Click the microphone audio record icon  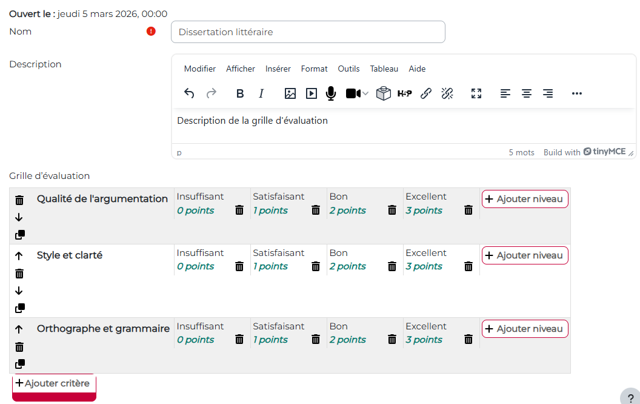pos(330,93)
